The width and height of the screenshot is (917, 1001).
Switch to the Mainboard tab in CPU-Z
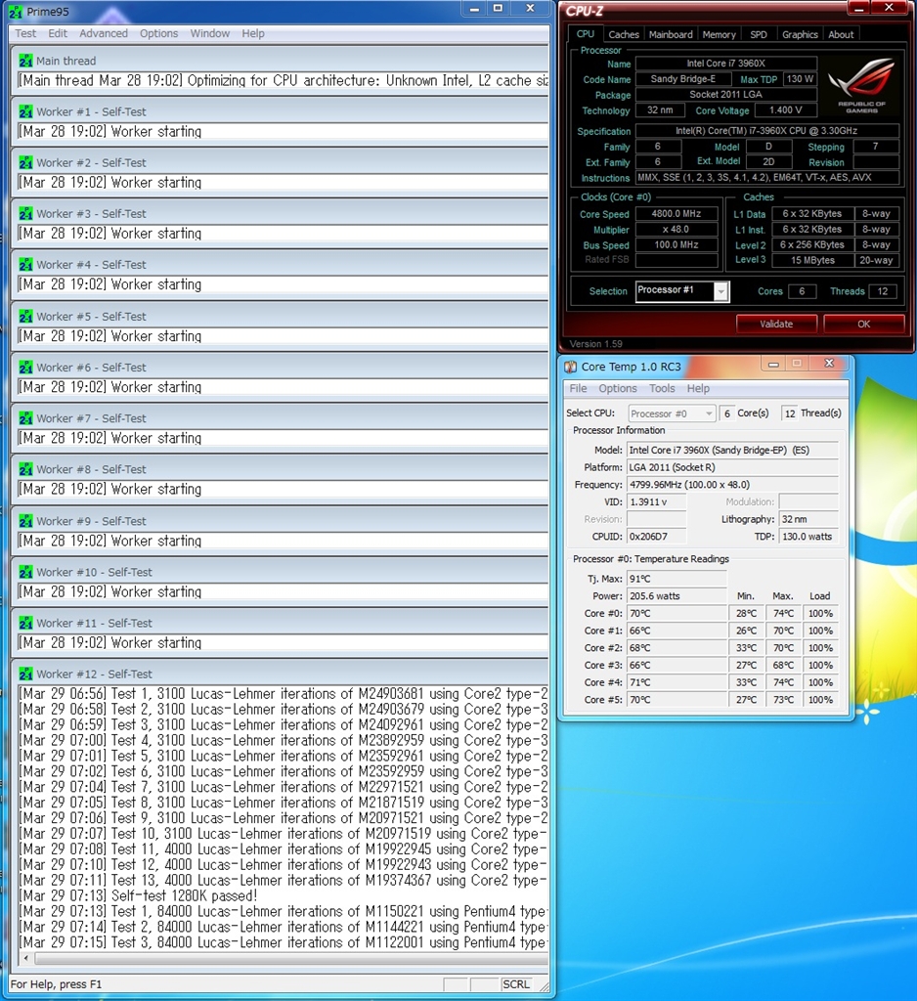tap(671, 34)
